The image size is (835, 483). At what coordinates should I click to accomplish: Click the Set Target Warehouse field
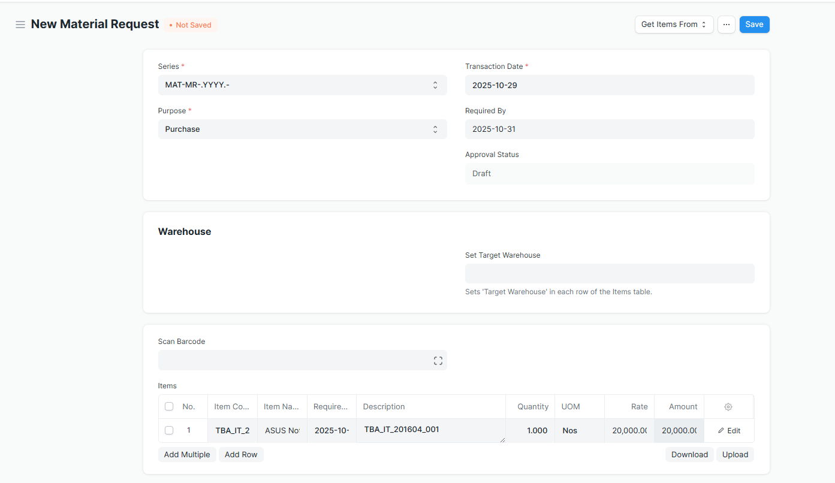609,274
